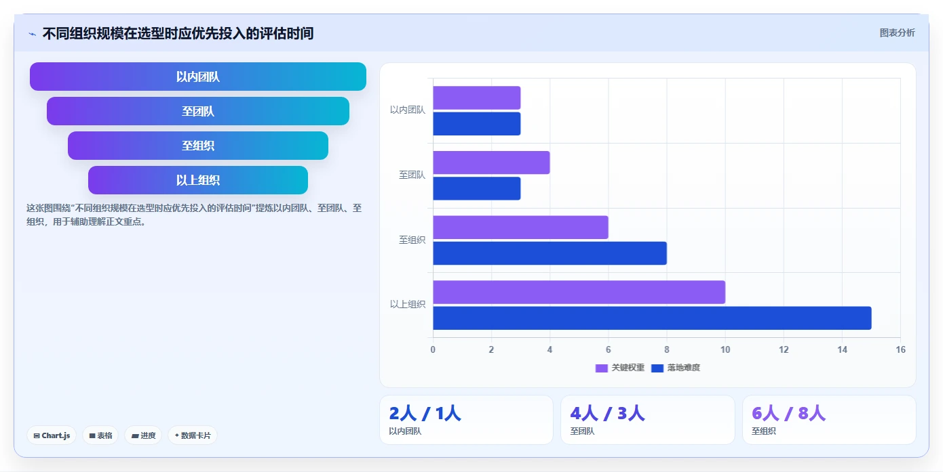Click the Chart.js tag chip
The height and width of the screenshot is (472, 943).
click(52, 435)
